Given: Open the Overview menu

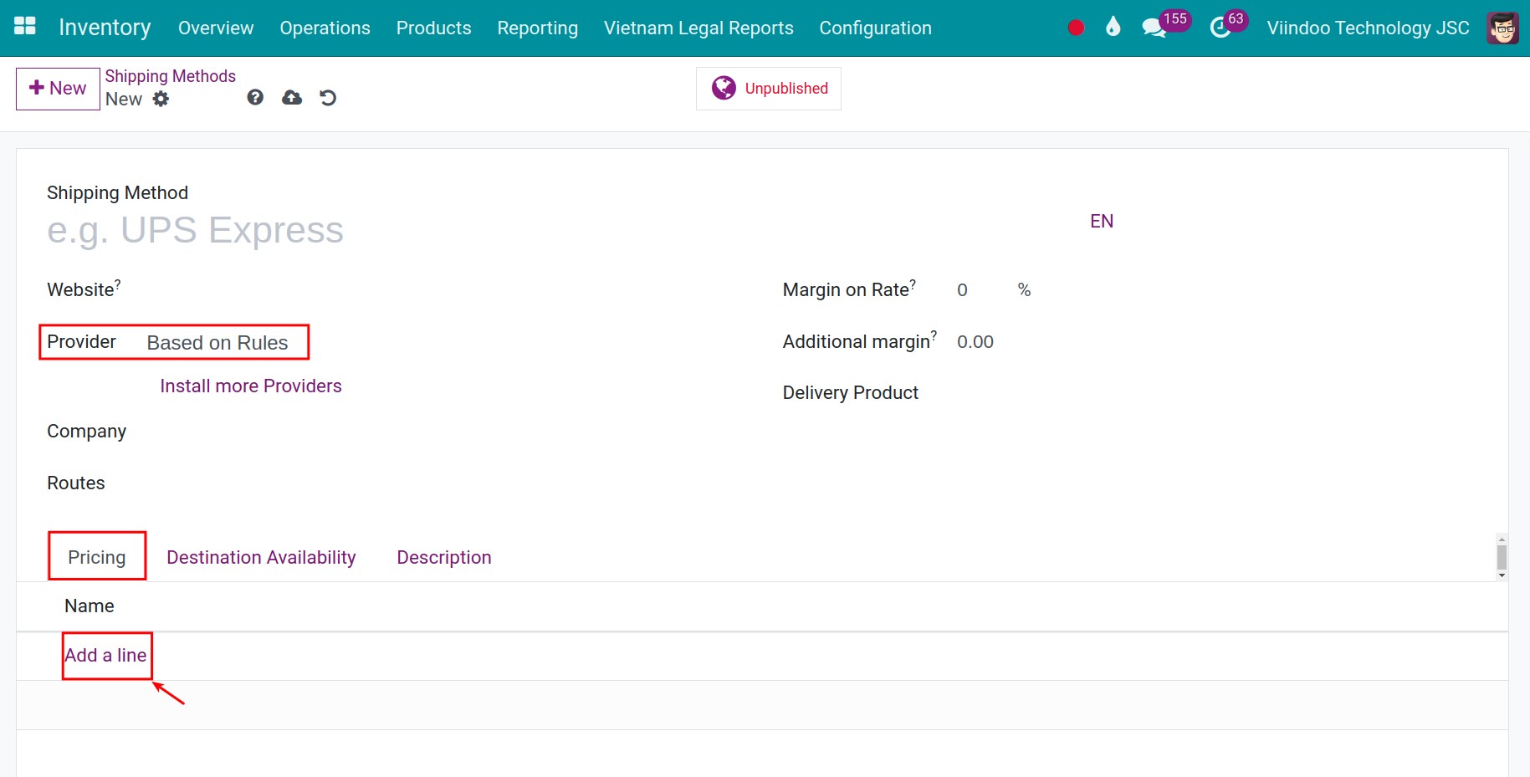Looking at the screenshot, I should 216,28.
